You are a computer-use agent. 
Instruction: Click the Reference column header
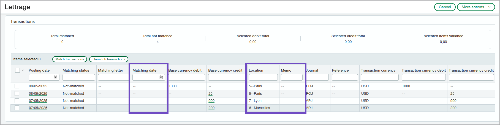tap(340, 70)
